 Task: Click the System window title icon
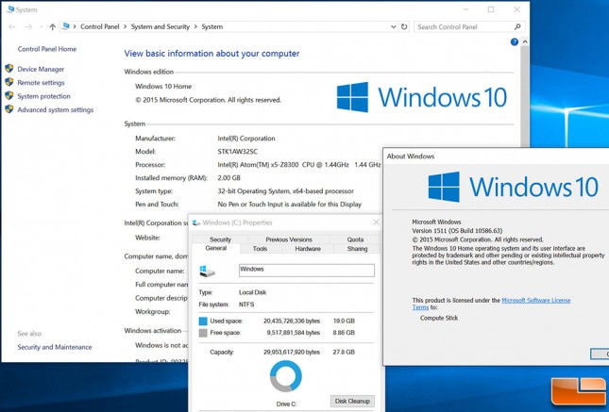click(x=10, y=9)
